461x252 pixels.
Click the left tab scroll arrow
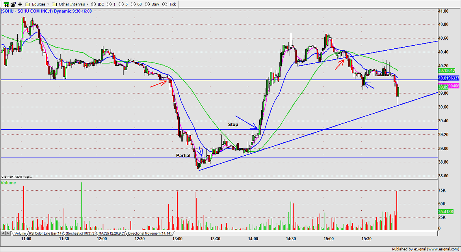4,233
